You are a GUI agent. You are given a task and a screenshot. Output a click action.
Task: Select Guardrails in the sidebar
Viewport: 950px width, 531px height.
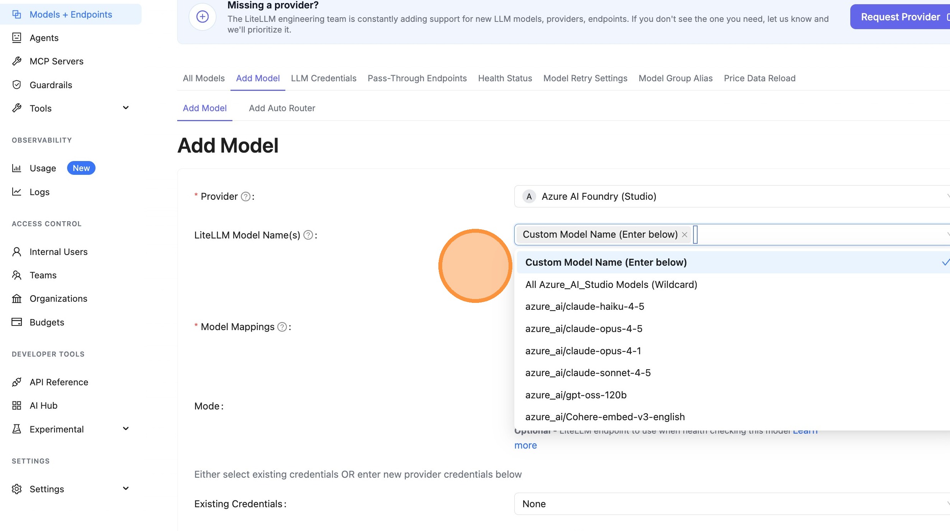(x=51, y=85)
